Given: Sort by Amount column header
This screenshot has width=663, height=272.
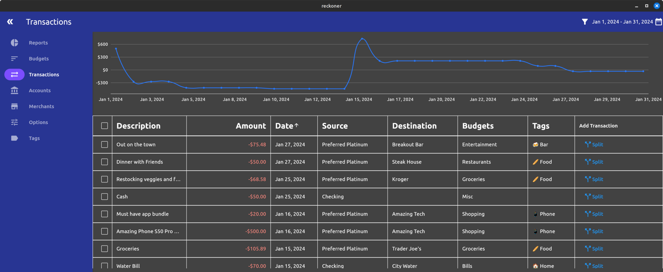Looking at the screenshot, I should coord(251,126).
